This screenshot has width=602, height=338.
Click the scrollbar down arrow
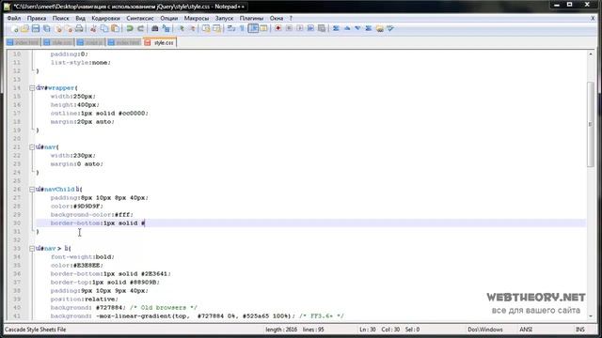(591, 316)
